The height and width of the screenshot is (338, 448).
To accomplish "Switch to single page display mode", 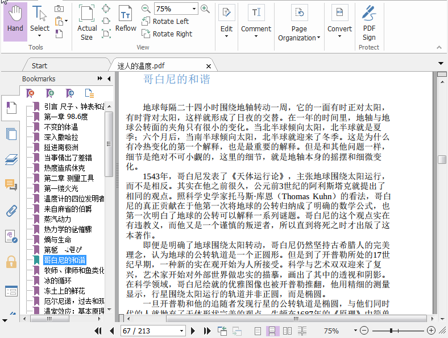I will click(x=258, y=331).
